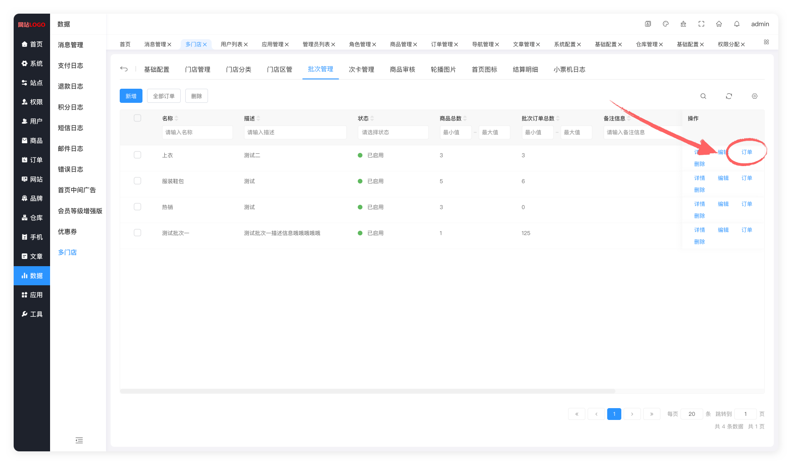Collapse the sidebar submenu icon
The width and height of the screenshot is (792, 465).
click(79, 440)
